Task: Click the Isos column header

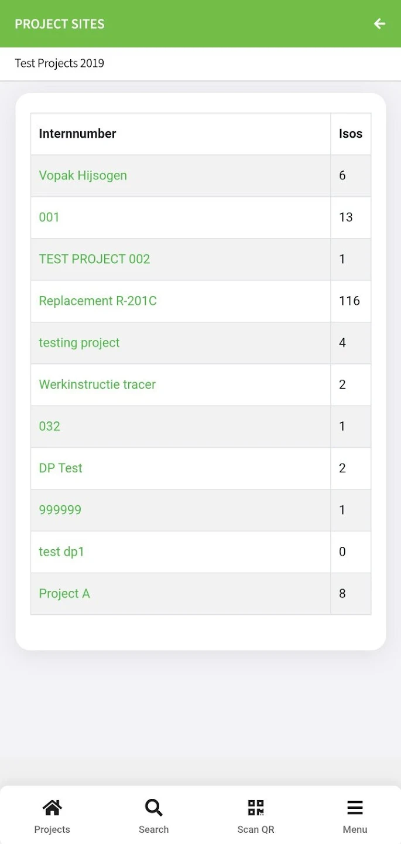Action: [x=350, y=134]
